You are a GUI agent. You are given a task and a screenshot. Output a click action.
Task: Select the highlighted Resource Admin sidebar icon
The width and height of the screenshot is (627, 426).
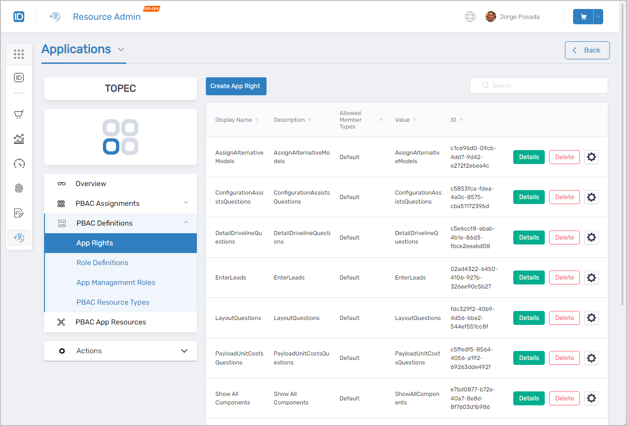[x=18, y=237]
